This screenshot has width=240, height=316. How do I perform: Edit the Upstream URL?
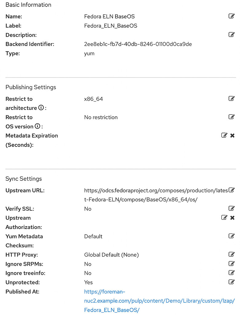(x=232, y=190)
